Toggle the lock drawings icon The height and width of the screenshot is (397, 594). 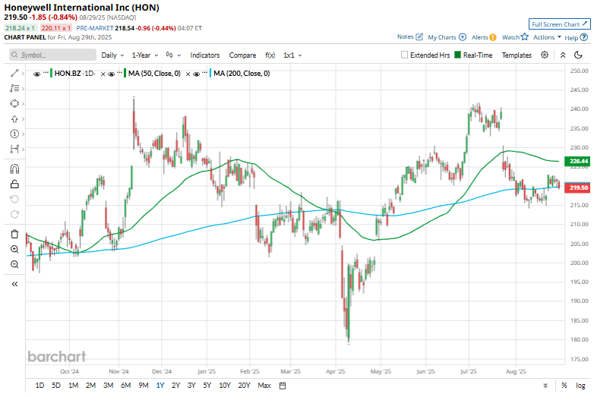coord(14,184)
